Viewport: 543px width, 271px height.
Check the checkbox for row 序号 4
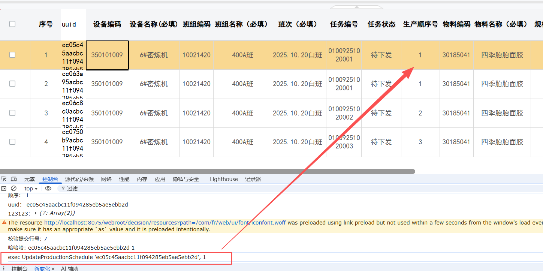click(x=12, y=142)
